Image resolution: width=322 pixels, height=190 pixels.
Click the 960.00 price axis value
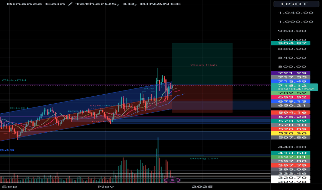292,31
